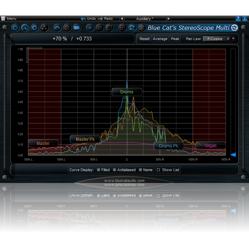Toggle the dotted grid icon
Screen dimensions: 249x249
pyautogui.click(x=122, y=28)
